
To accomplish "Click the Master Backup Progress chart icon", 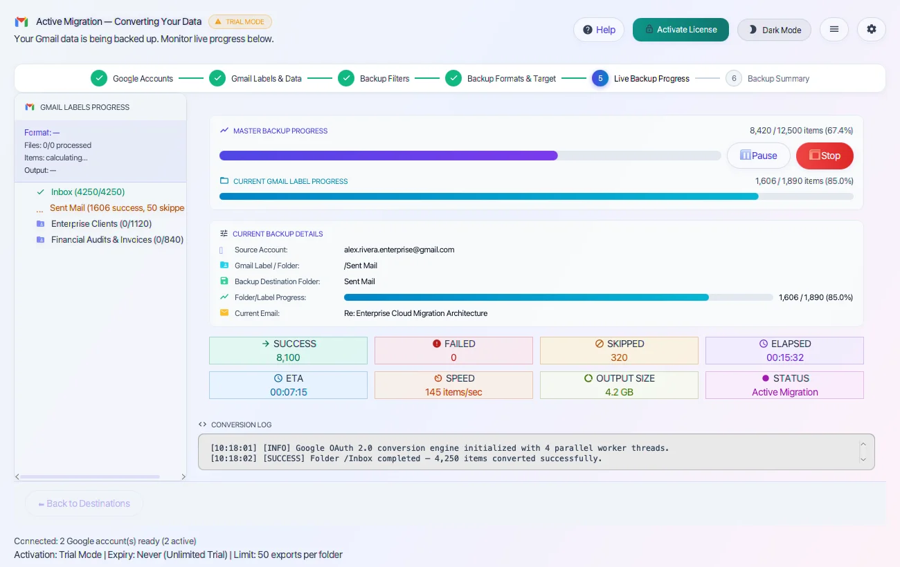I will tap(224, 130).
